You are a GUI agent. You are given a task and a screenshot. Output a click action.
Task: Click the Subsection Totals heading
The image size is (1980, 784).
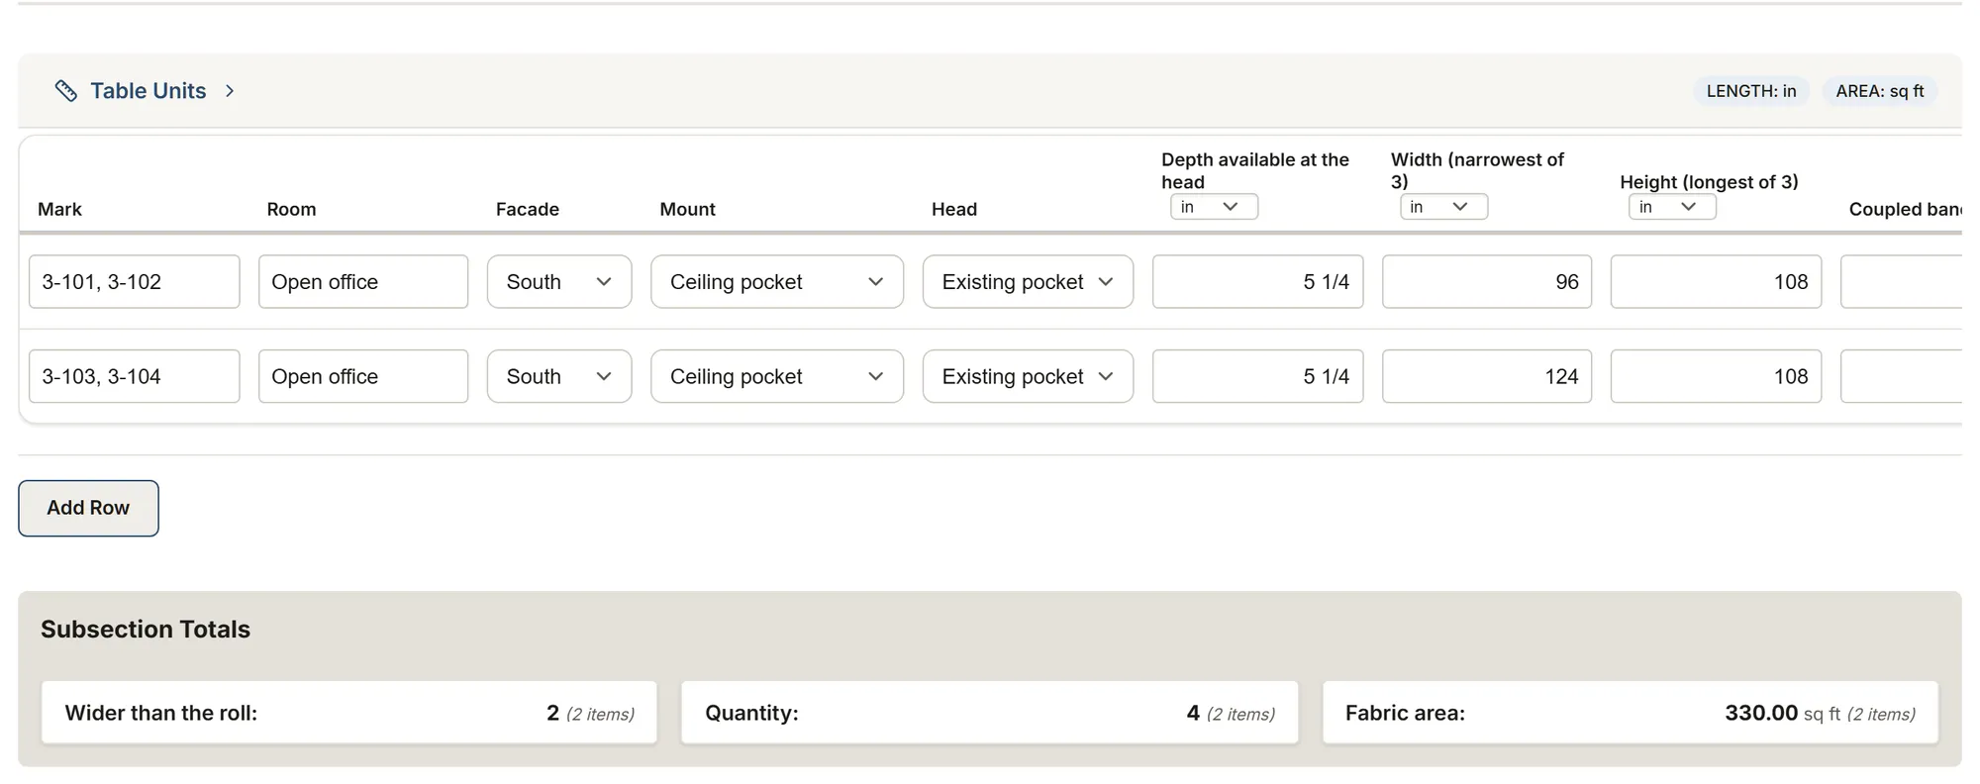146,630
